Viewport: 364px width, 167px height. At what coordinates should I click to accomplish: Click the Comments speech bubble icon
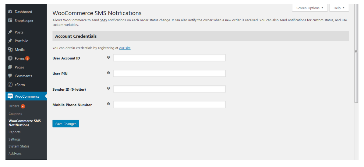click(10, 76)
